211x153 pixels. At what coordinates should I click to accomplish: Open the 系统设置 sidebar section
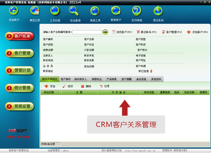click(x=19, y=106)
